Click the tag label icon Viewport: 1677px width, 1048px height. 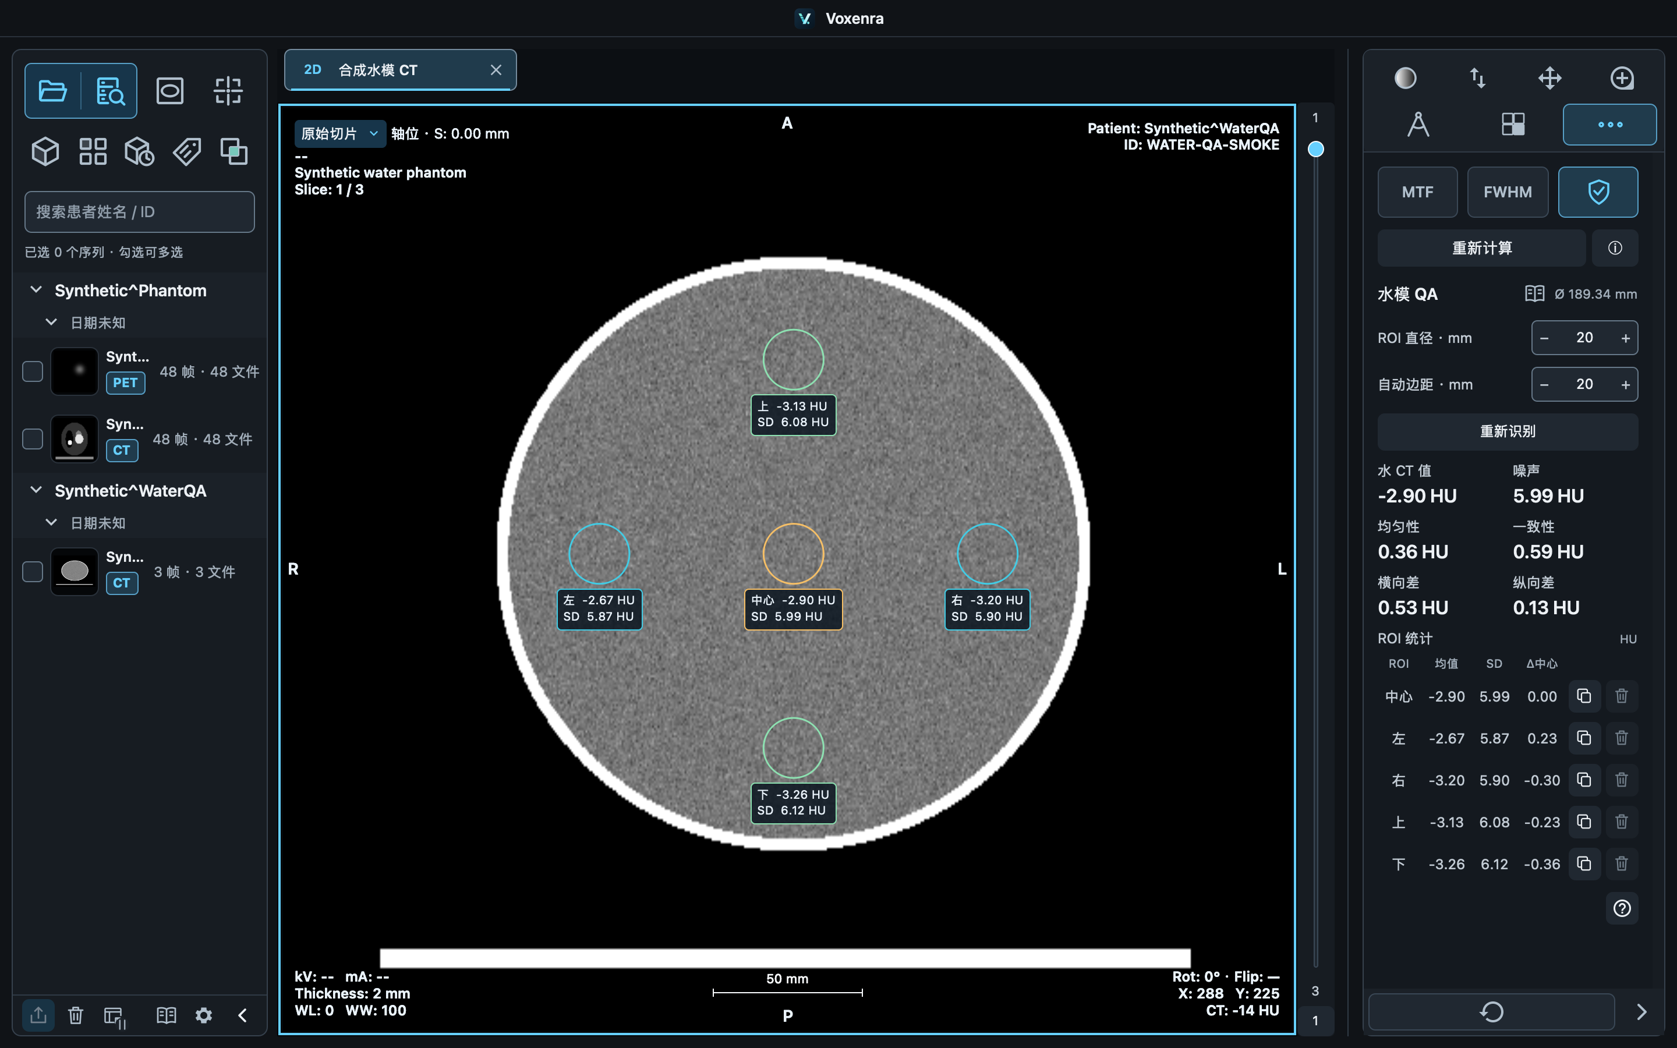coord(187,151)
